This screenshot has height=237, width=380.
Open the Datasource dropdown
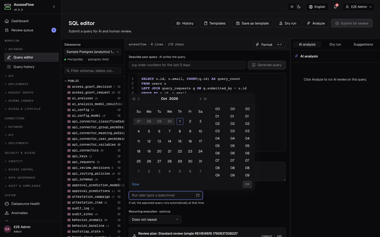pos(93,52)
